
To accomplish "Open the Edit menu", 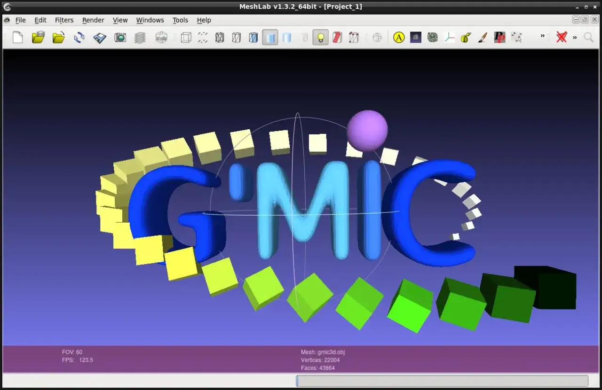I will 40,20.
